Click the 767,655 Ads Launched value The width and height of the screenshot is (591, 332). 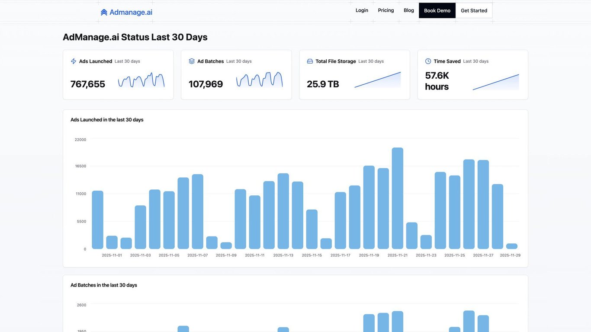point(88,84)
